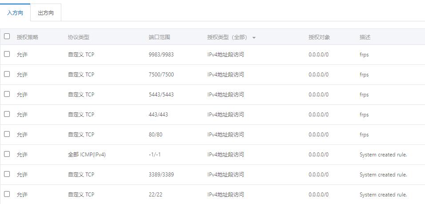Click the 全部 ICMP(IPv4) protocol cell
Viewport: 425px width, 204px height.
point(87,155)
